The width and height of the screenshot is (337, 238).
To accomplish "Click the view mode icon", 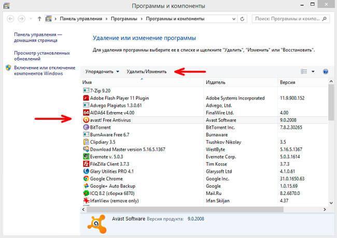I will pyautogui.click(x=304, y=72).
